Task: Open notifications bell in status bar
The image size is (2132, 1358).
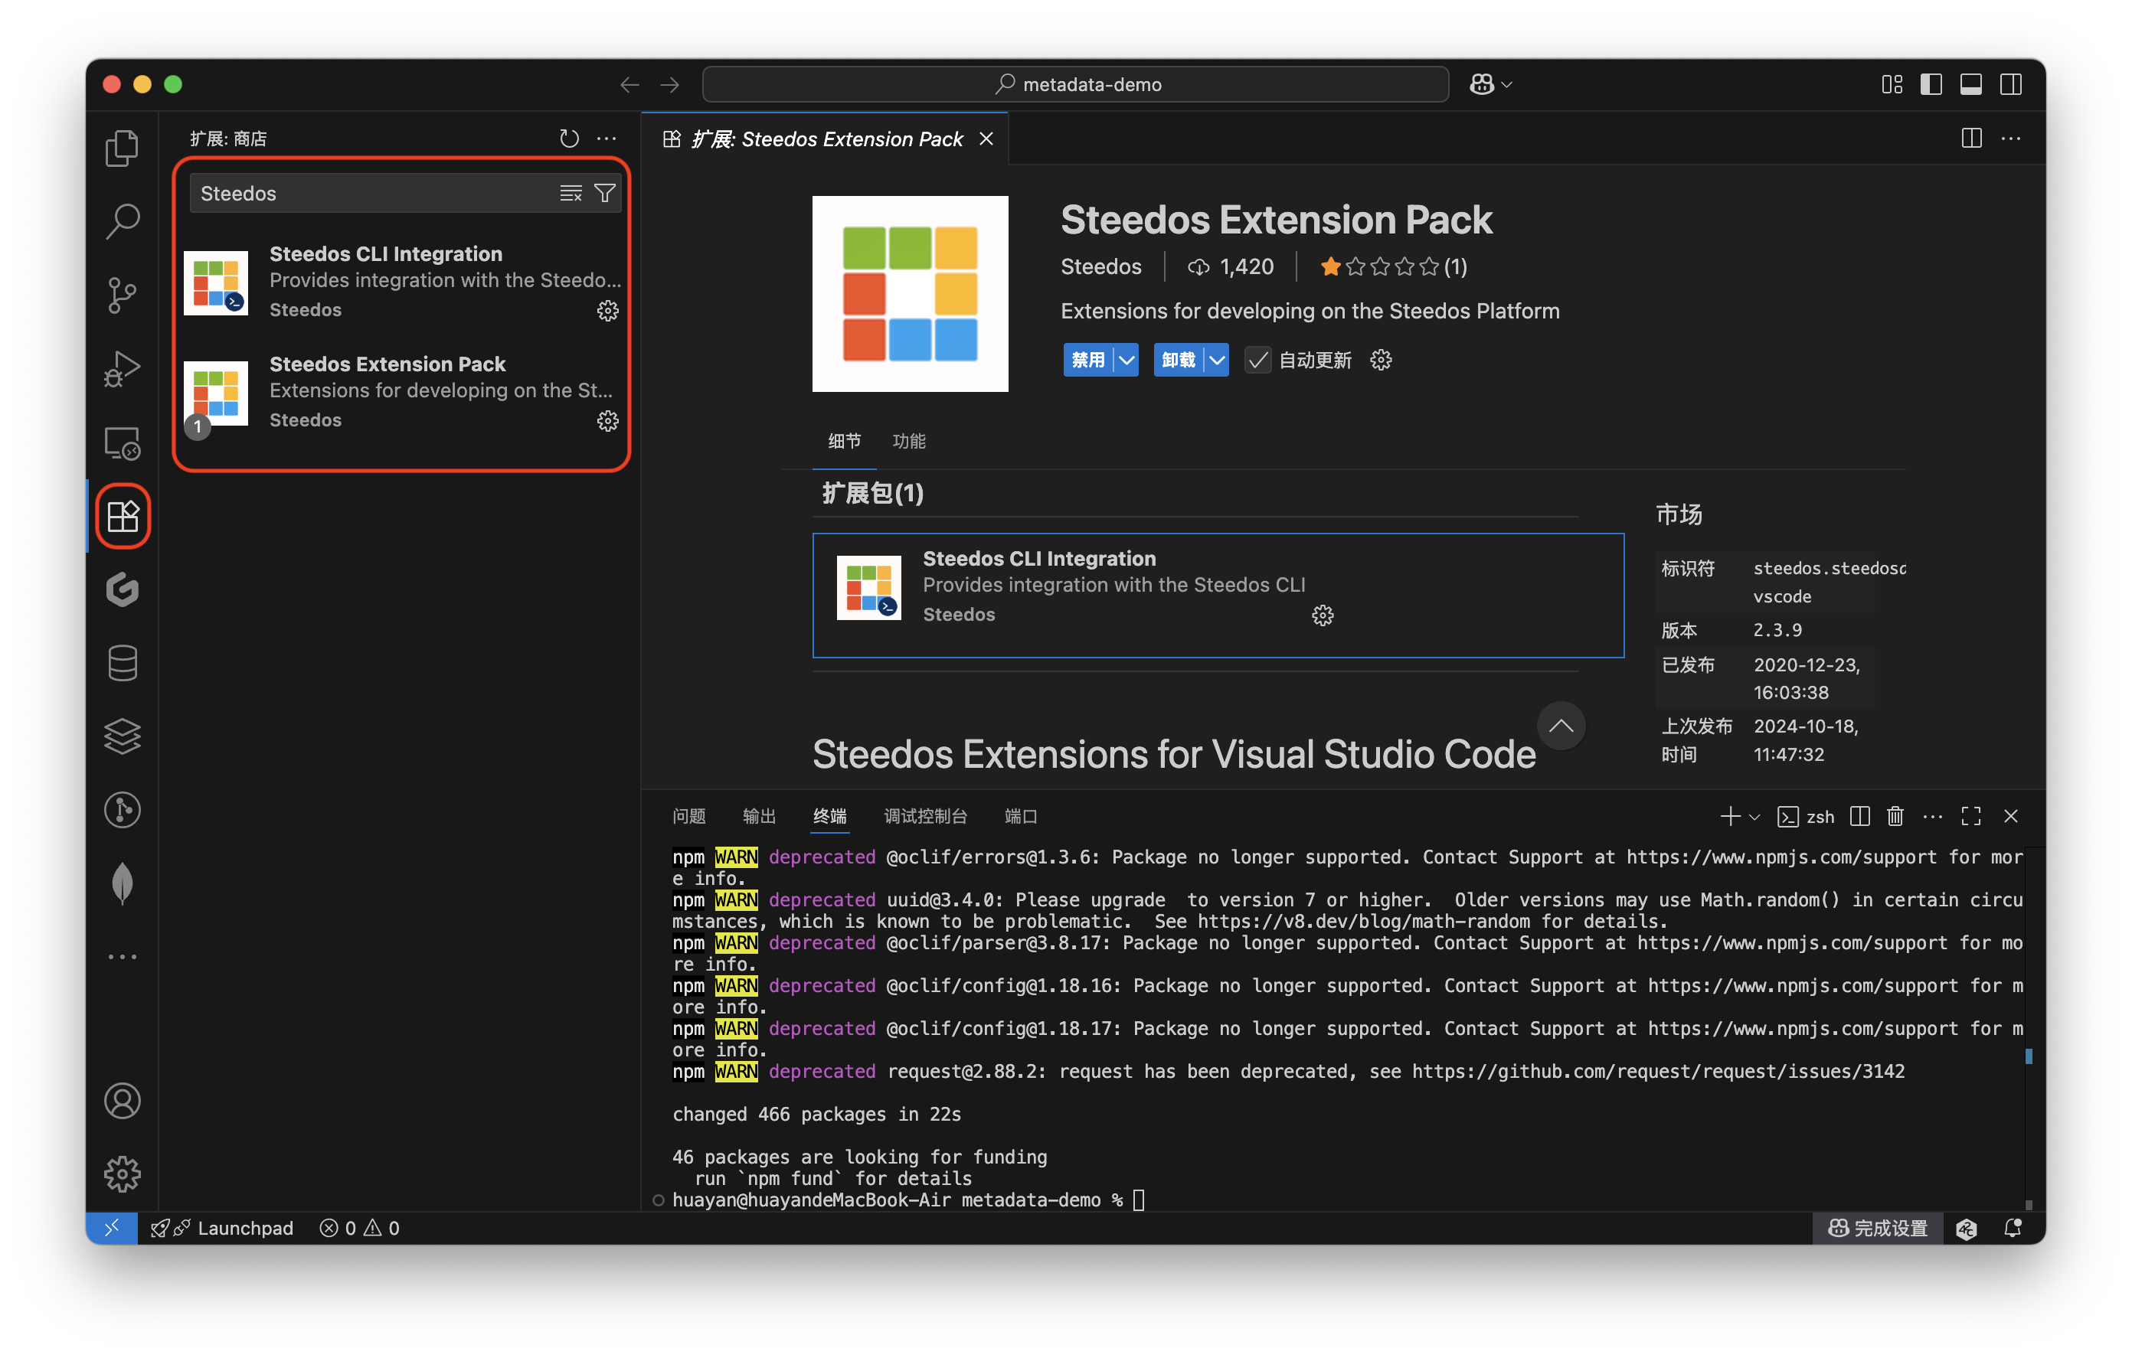Action: coord(2013,1228)
